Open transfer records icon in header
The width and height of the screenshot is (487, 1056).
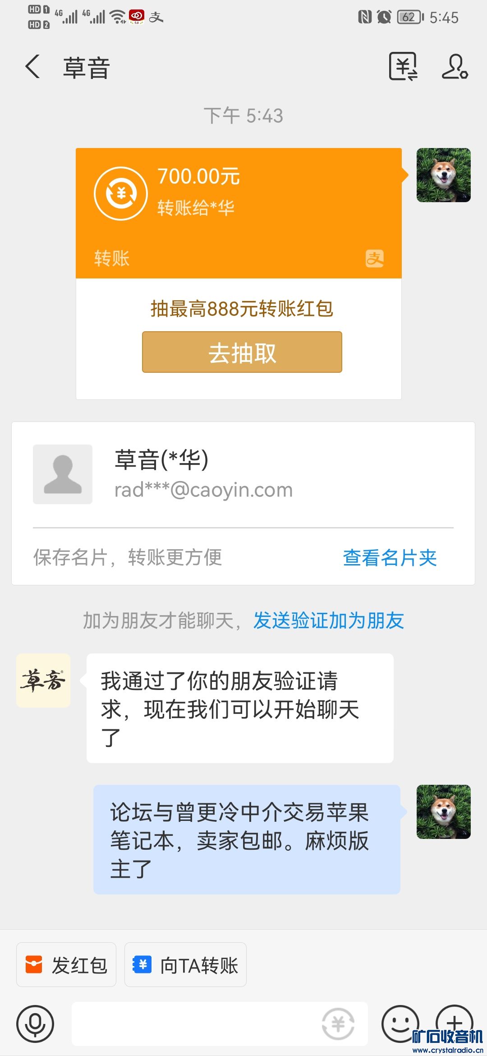[403, 67]
